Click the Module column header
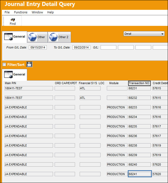This screenshot has height=183, width=168. pos(114,83)
